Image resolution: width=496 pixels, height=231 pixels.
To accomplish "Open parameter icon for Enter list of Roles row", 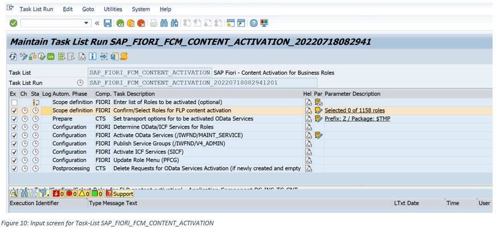I will [x=318, y=102].
